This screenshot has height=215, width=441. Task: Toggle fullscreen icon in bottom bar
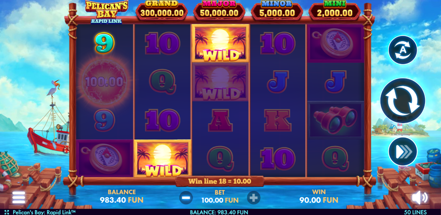point(7,212)
